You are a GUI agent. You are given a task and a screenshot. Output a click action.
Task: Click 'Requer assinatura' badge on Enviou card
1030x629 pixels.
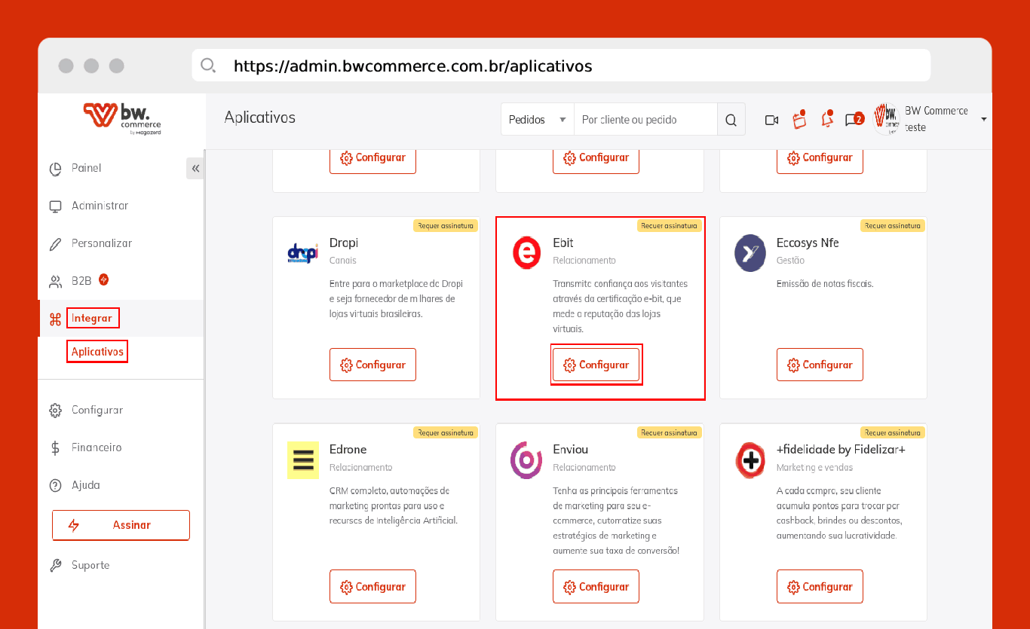tap(669, 432)
